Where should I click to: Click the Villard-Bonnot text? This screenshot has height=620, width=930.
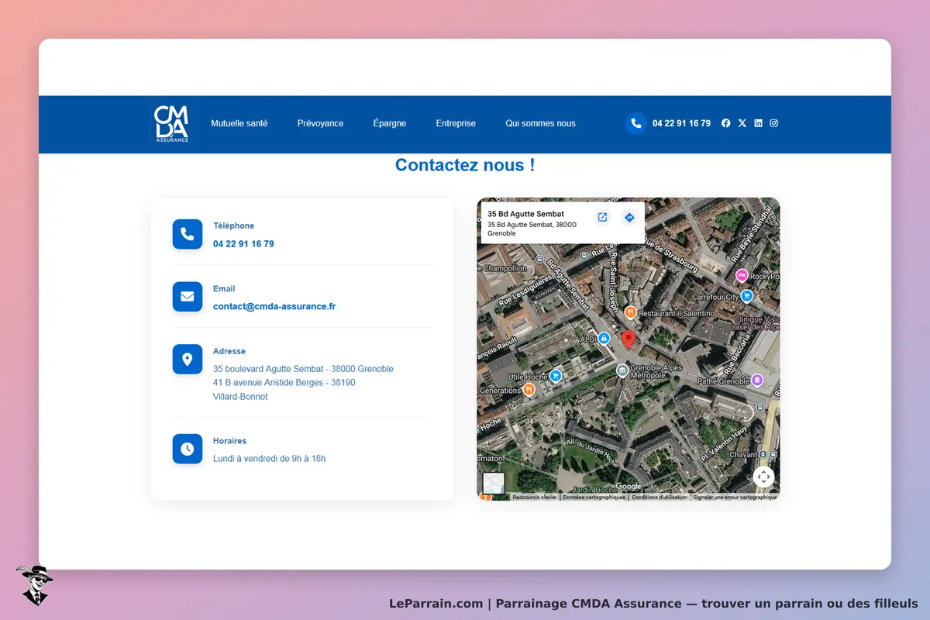point(240,397)
